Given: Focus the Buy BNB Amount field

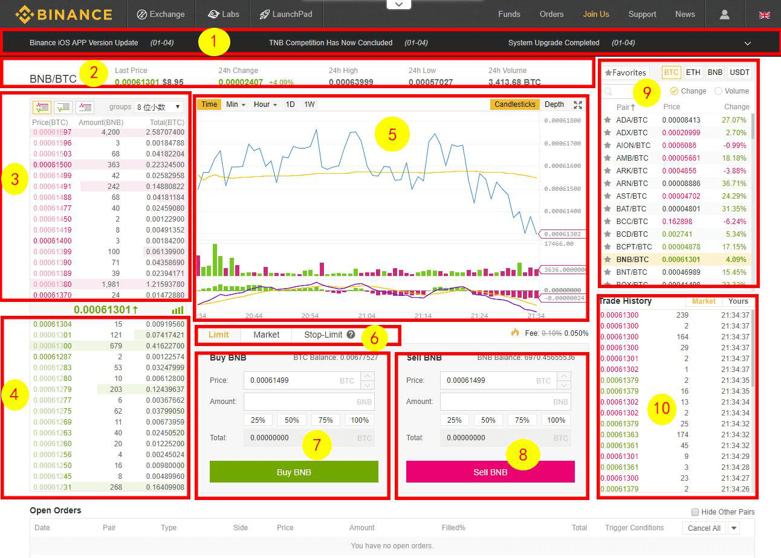Looking at the screenshot, I should tap(309, 402).
